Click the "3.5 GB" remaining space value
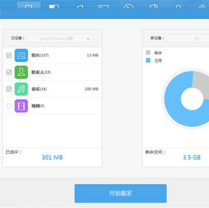Viewport: 209px width, 208px height. coord(192,157)
